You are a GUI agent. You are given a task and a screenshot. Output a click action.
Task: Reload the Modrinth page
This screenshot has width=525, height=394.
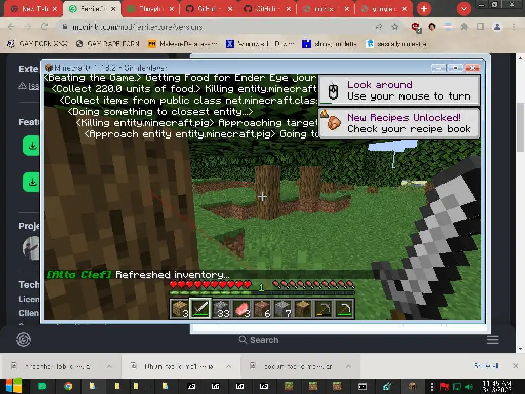44,27
